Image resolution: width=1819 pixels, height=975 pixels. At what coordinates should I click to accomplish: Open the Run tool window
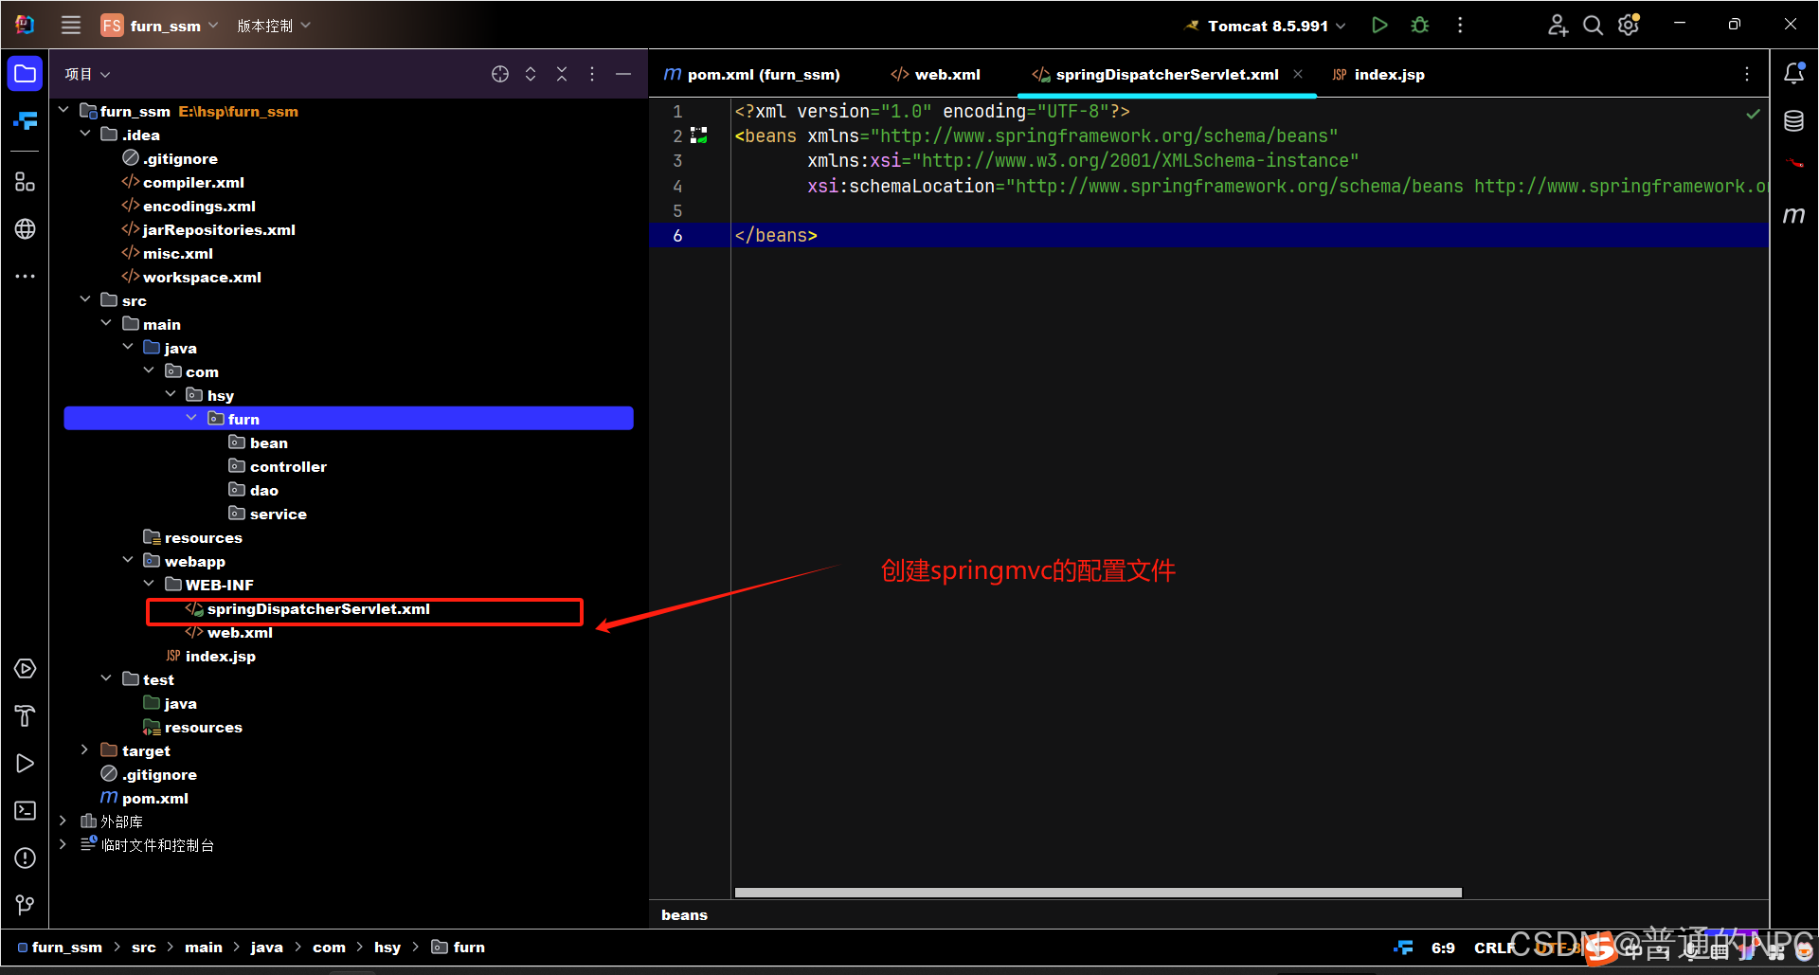click(x=26, y=764)
